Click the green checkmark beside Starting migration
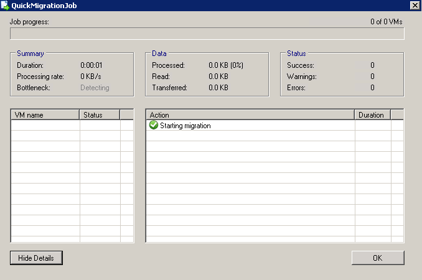422x280 pixels. 154,126
